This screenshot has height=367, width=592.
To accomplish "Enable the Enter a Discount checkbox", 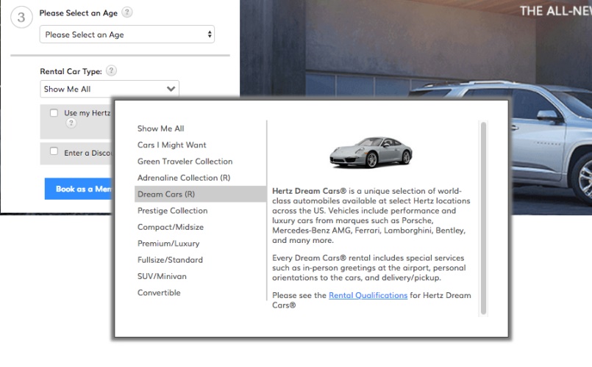I will click(x=54, y=151).
